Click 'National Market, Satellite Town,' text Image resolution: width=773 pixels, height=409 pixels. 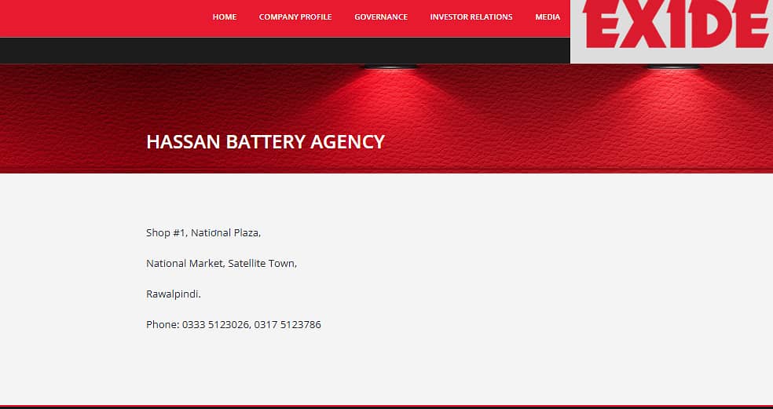[222, 264]
